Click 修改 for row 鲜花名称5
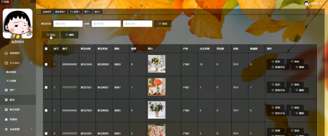The height and width of the screenshot is (136, 328). pyautogui.click(x=295, y=130)
